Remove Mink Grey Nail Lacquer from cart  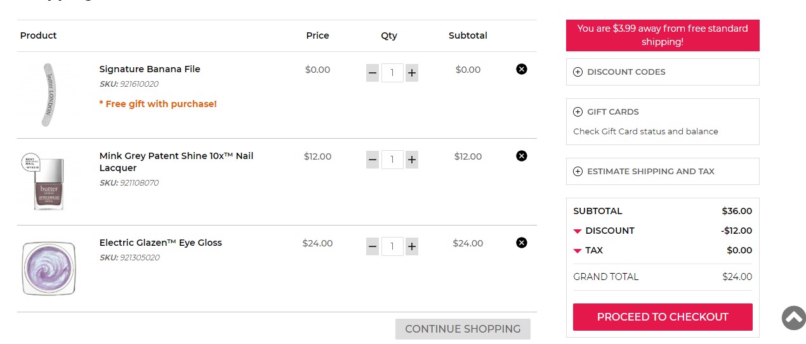522,156
